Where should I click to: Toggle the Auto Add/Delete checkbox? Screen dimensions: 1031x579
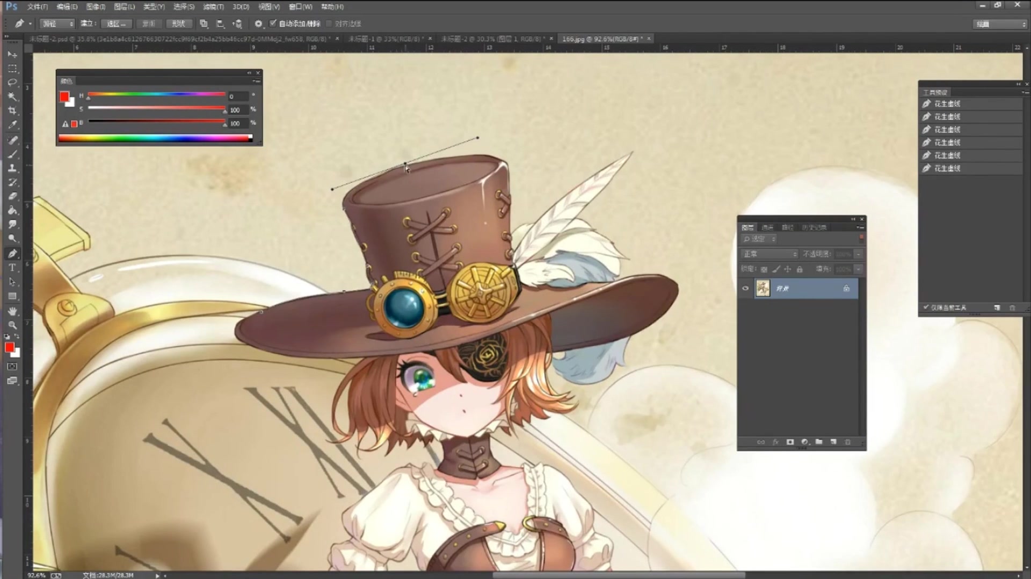pyautogui.click(x=273, y=24)
